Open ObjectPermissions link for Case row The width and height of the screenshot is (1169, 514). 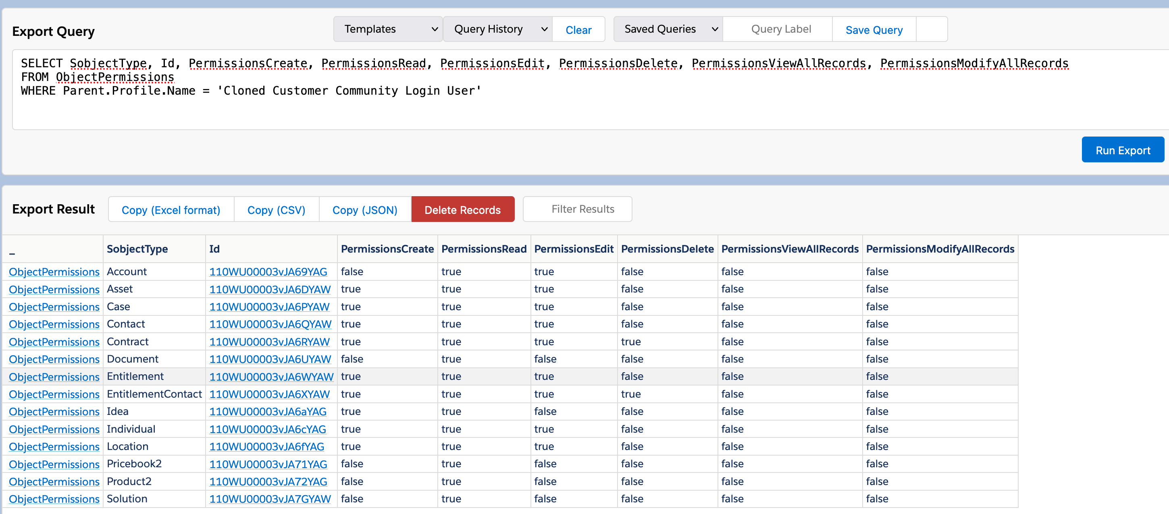[x=54, y=307]
